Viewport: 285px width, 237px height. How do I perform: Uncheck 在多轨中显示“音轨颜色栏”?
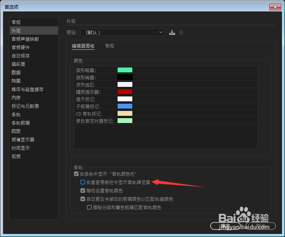[76, 174]
